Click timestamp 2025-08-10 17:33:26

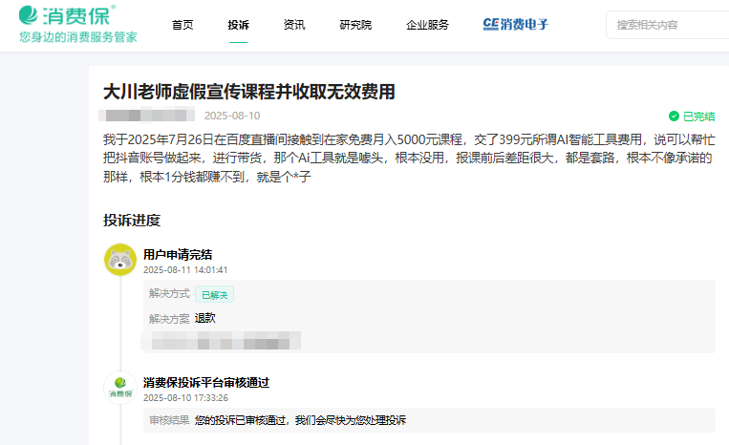coord(185,398)
